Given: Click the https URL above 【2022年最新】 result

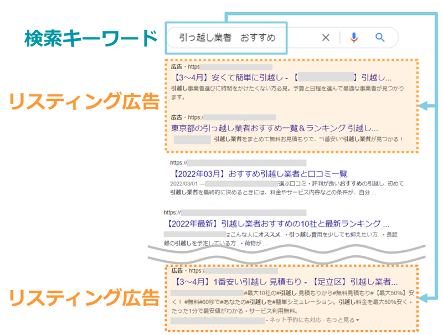Looking at the screenshot, I should (x=235, y=213).
